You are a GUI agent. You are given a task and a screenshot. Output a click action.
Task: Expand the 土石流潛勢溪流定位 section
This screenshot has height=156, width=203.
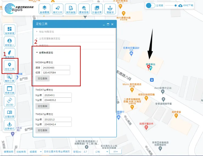[x=74, y=39]
